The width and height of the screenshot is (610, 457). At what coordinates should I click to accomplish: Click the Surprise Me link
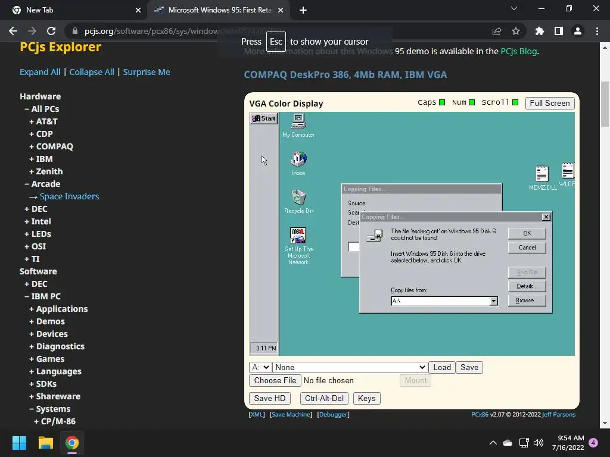click(147, 72)
